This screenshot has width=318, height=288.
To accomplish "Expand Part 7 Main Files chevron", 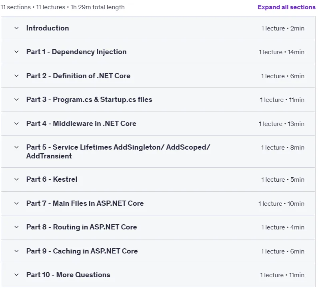I will [17, 203].
